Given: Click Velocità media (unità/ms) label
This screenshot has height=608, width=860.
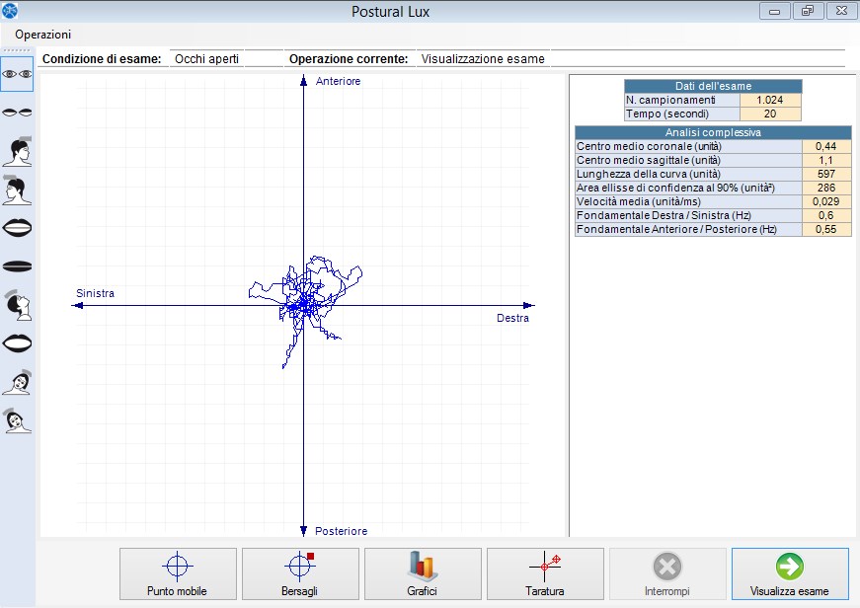Looking at the screenshot, I should pyautogui.click(x=688, y=201).
